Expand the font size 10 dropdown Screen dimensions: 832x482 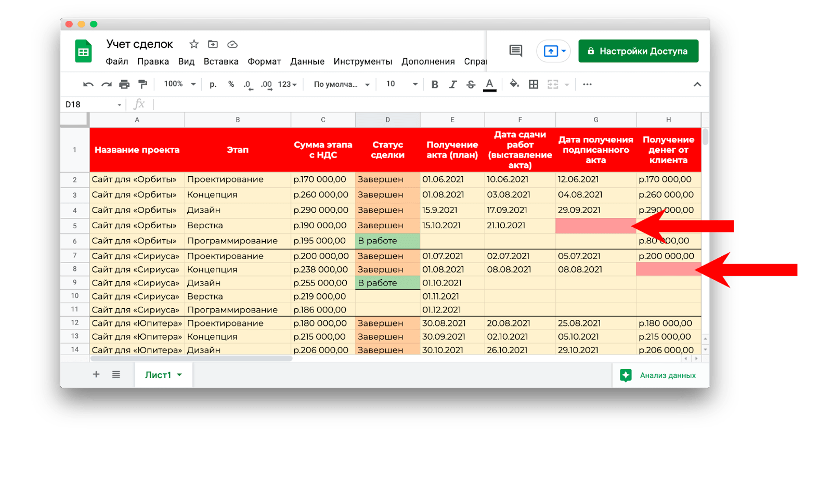401,84
